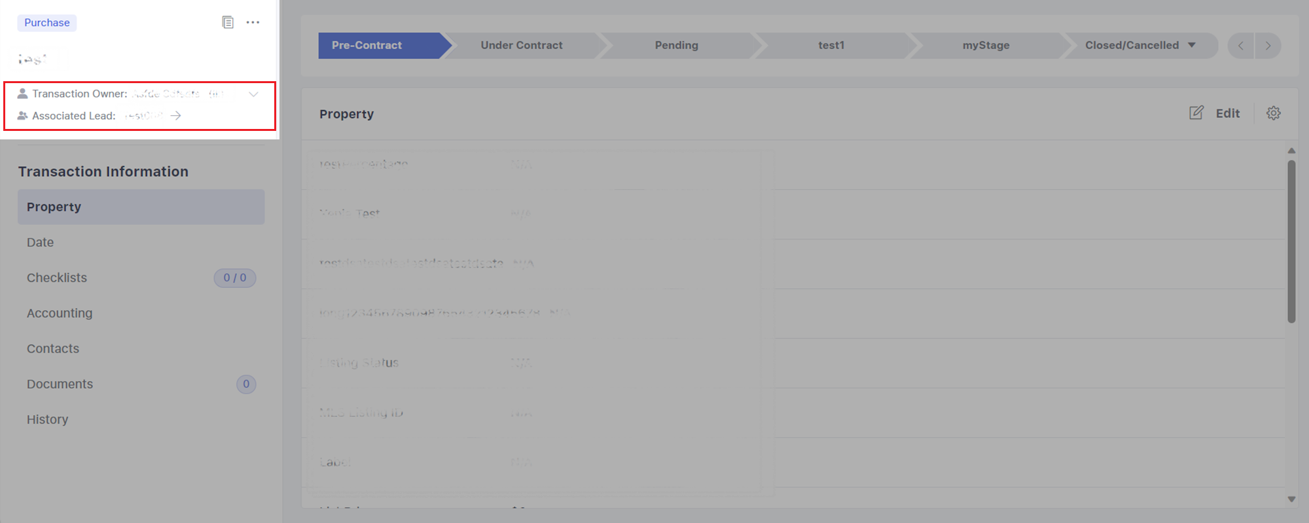Click the Purchase tag

point(47,23)
